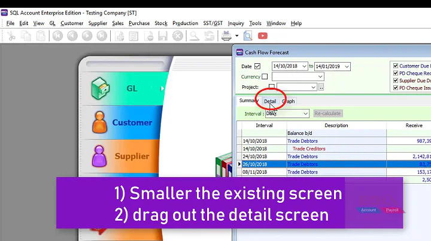Go to last record navigation icon

tap(102, 36)
